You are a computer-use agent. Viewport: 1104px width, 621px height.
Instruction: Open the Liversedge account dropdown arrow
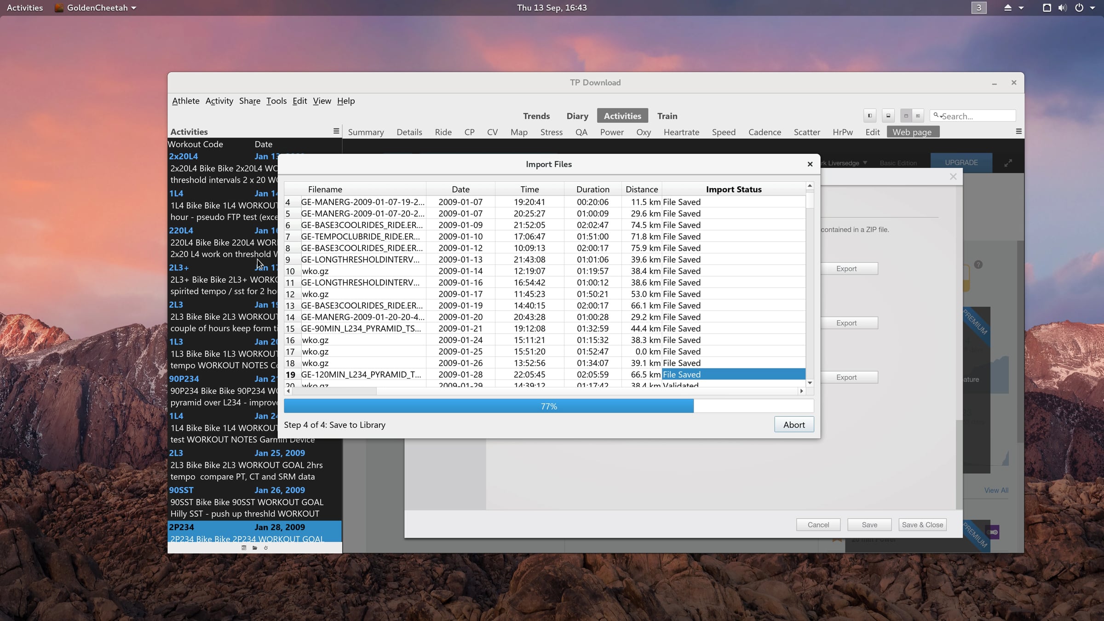865,162
